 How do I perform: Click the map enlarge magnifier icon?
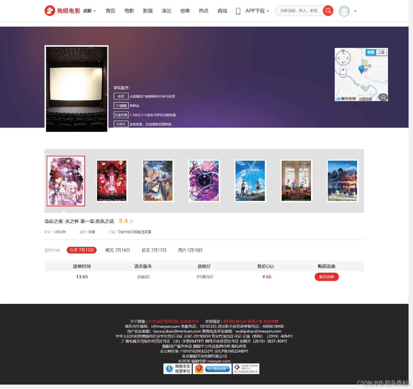[383, 97]
